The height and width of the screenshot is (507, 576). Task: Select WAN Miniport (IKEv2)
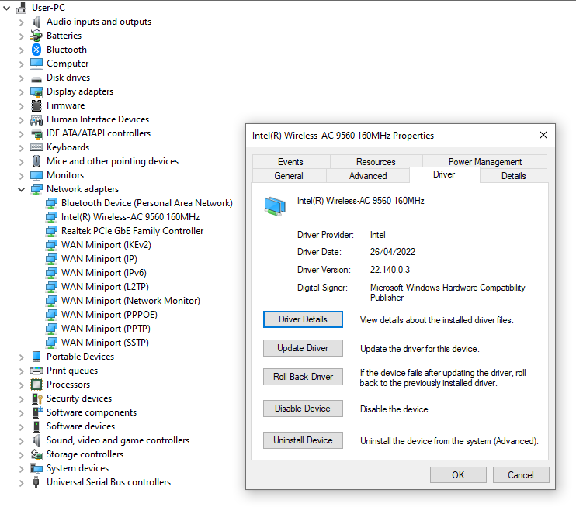pos(106,245)
